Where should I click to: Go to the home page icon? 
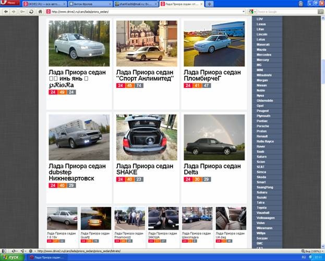pyautogui.click(x=40, y=12)
